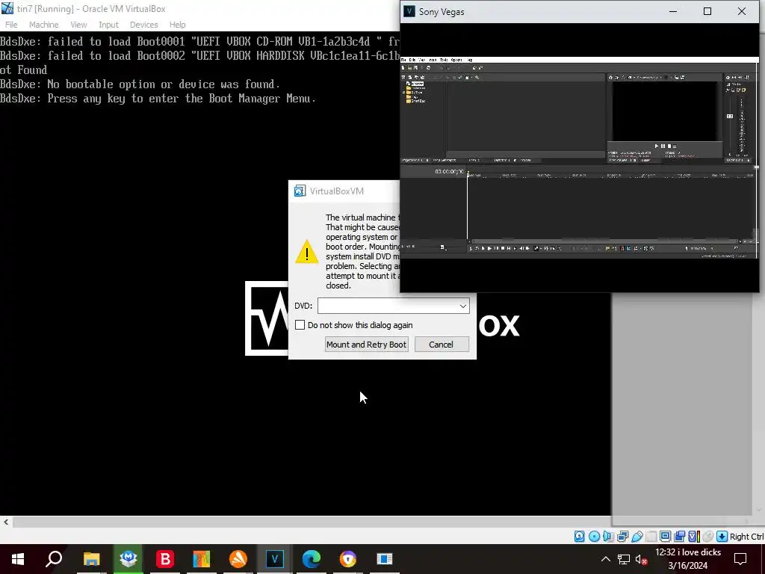Open File Explorer from taskbar

(x=91, y=559)
